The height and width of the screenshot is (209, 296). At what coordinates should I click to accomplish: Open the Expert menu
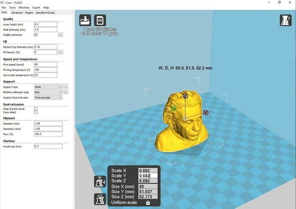tap(36, 8)
